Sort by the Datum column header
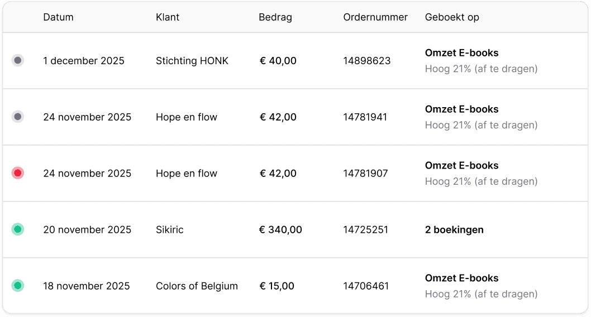591x317 pixels. (58, 17)
